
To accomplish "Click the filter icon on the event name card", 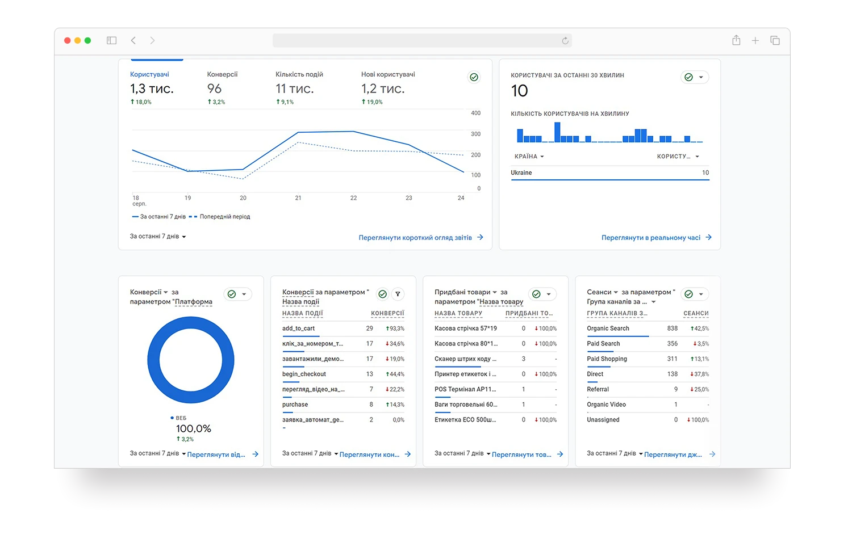I will (398, 294).
